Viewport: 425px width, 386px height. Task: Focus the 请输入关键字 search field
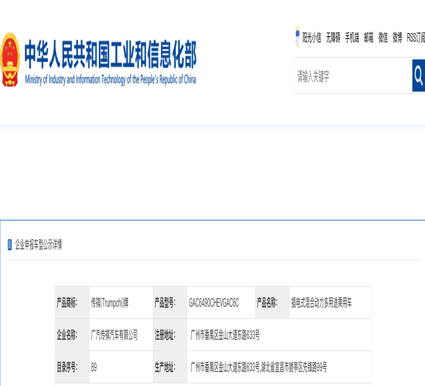[x=353, y=76]
